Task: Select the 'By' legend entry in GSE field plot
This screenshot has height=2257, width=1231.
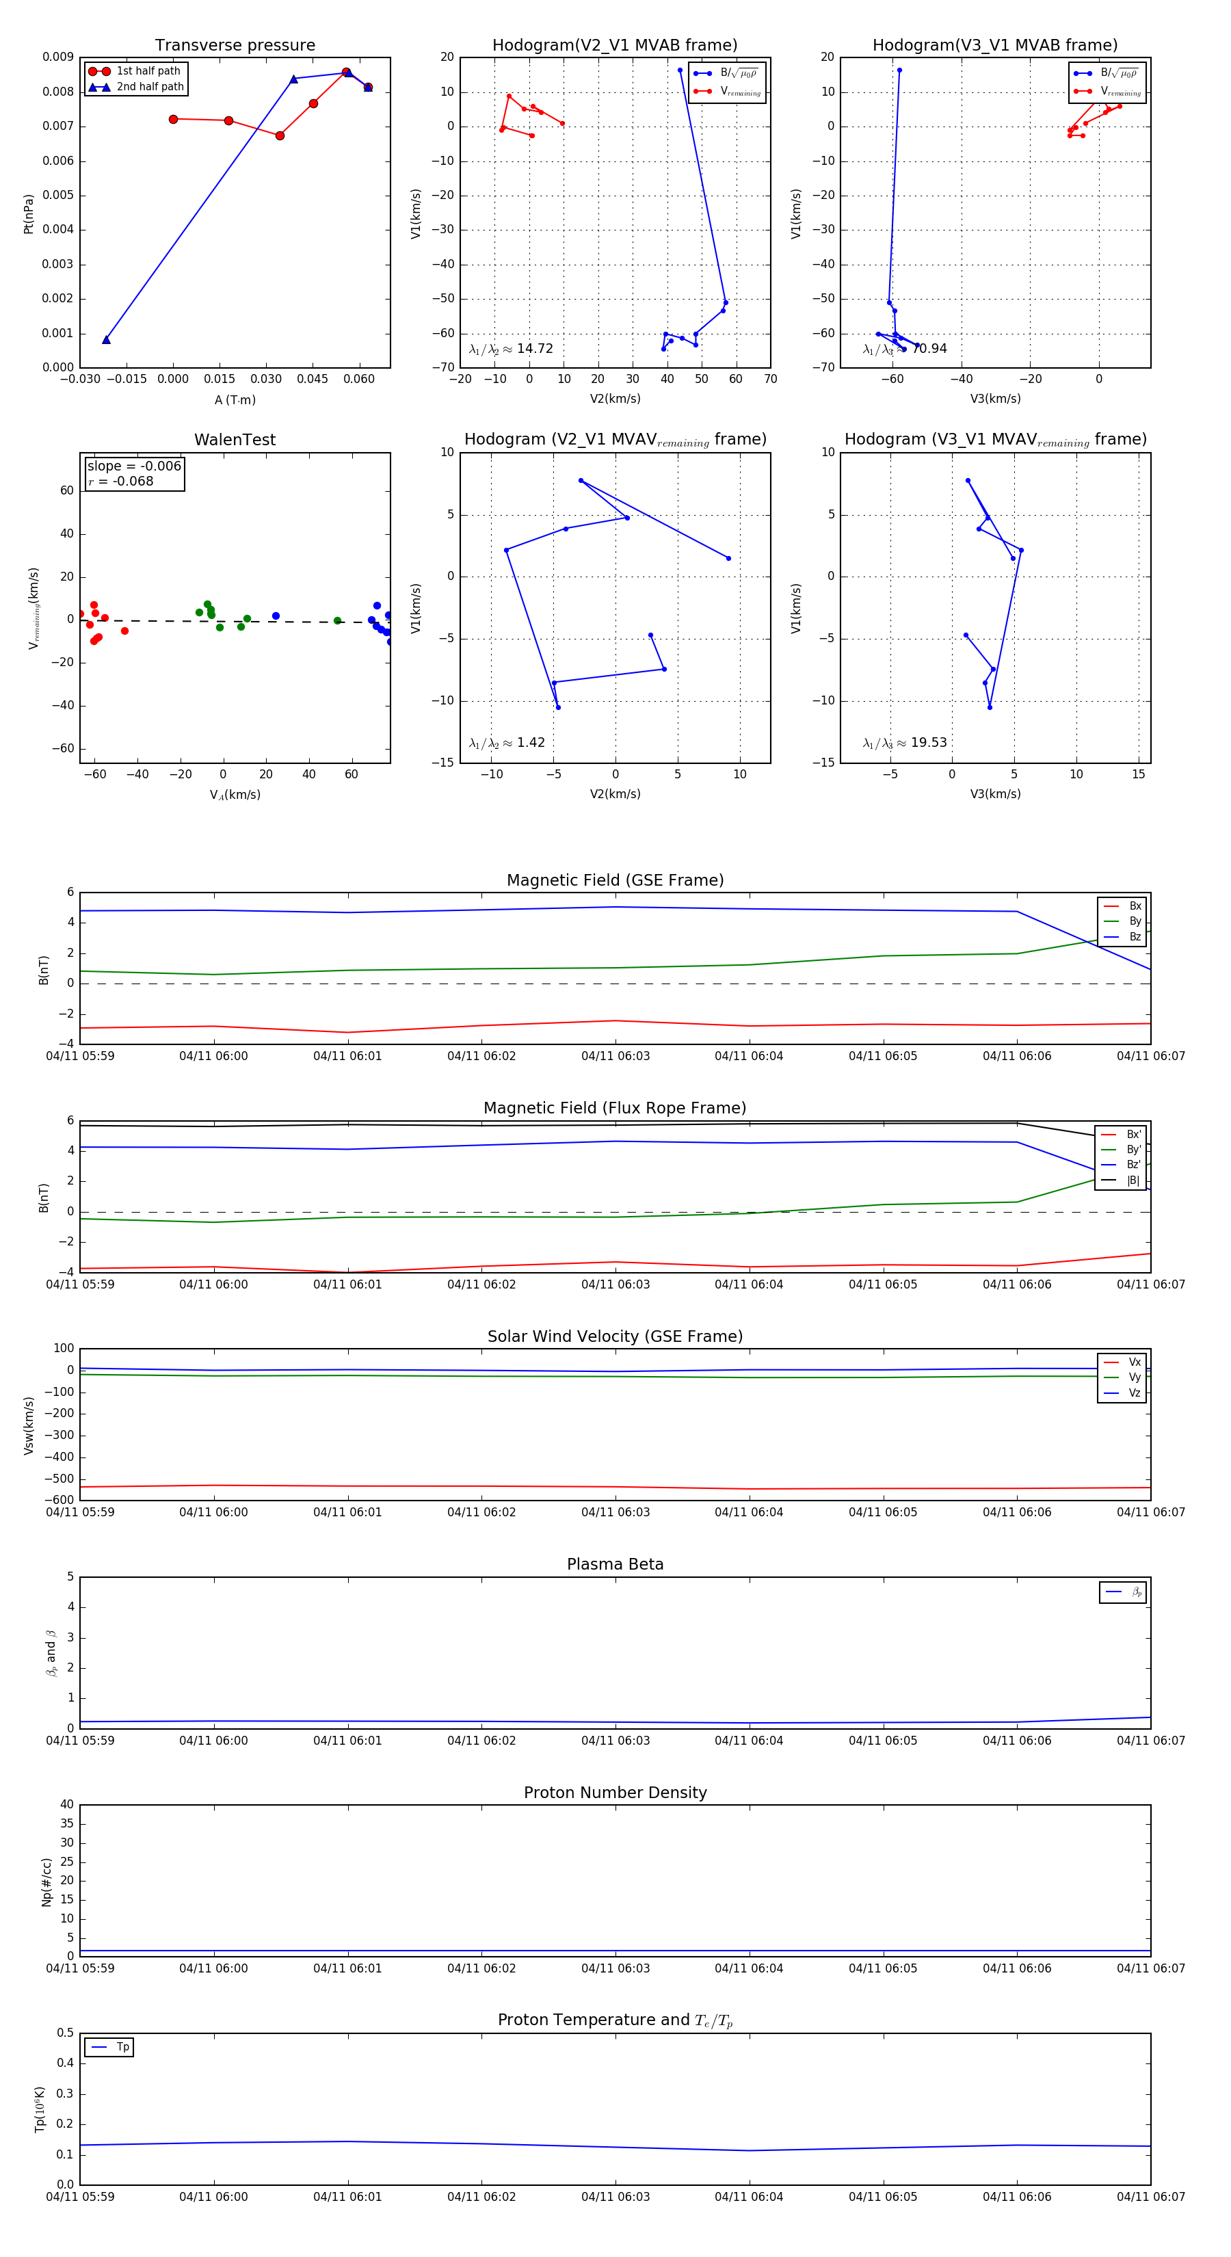Action: pos(1122,922)
